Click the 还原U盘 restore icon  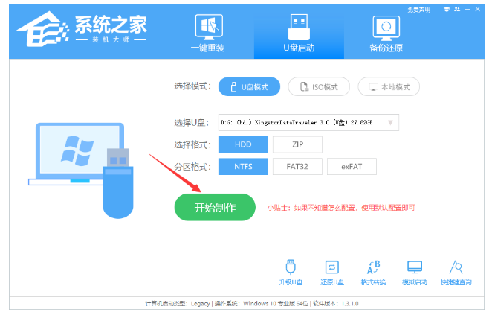tap(332, 272)
